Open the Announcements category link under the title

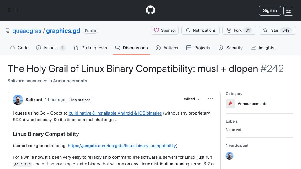click(x=70, y=81)
